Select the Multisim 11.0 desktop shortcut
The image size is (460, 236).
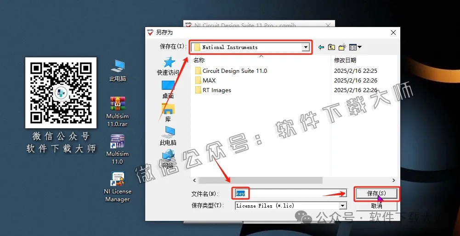point(117,149)
